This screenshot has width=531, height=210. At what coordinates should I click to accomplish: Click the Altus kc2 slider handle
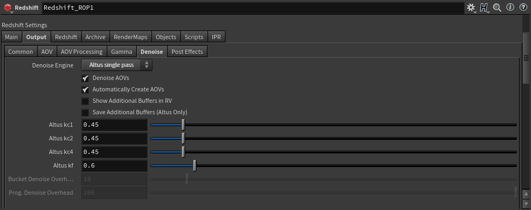[x=183, y=138]
